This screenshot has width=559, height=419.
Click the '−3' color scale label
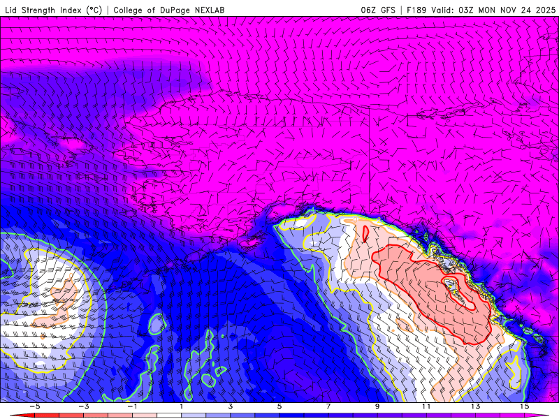[x=83, y=406]
